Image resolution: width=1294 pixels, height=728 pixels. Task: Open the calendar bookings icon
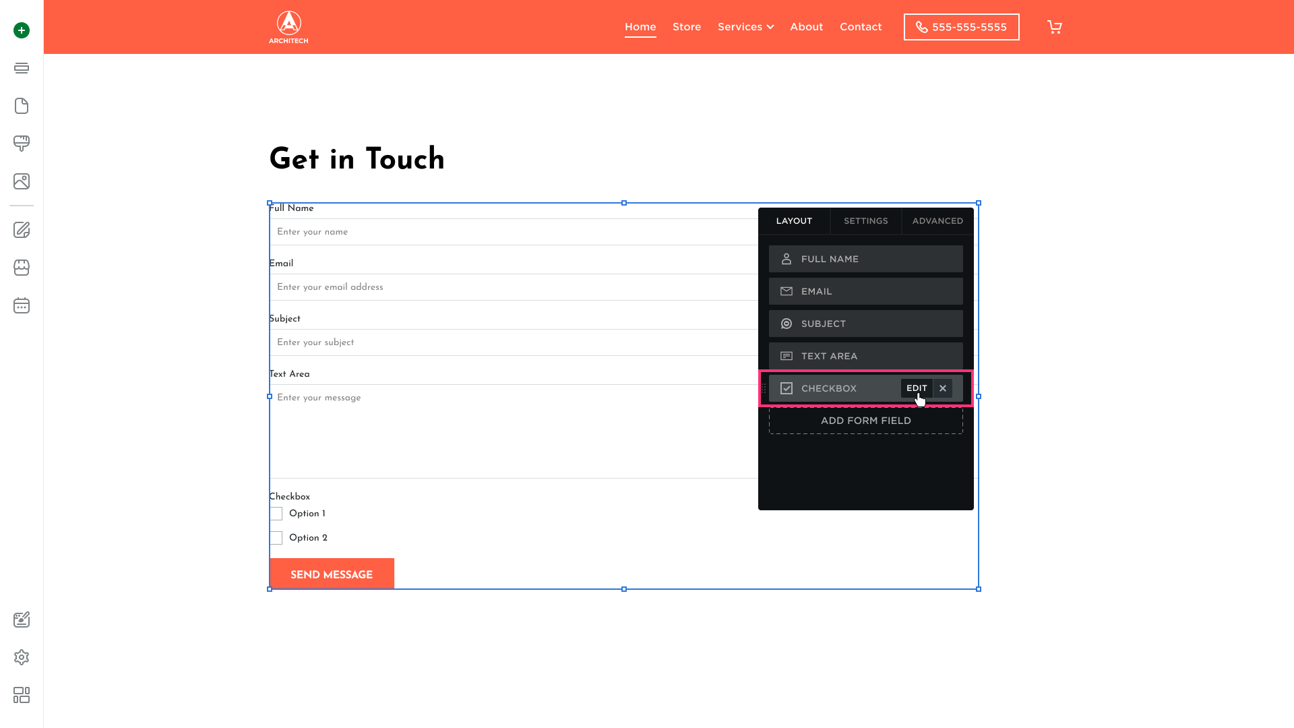(22, 305)
